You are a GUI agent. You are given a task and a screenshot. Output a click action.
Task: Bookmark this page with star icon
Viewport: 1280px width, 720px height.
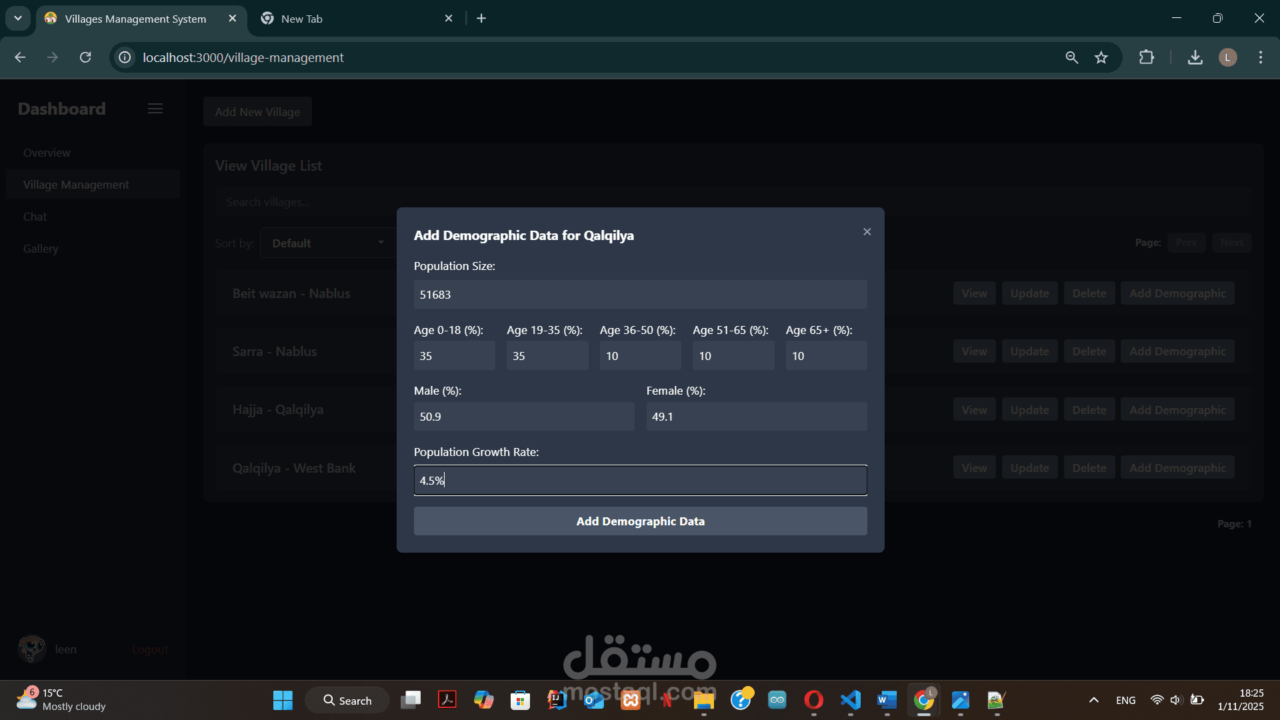pyautogui.click(x=1101, y=57)
